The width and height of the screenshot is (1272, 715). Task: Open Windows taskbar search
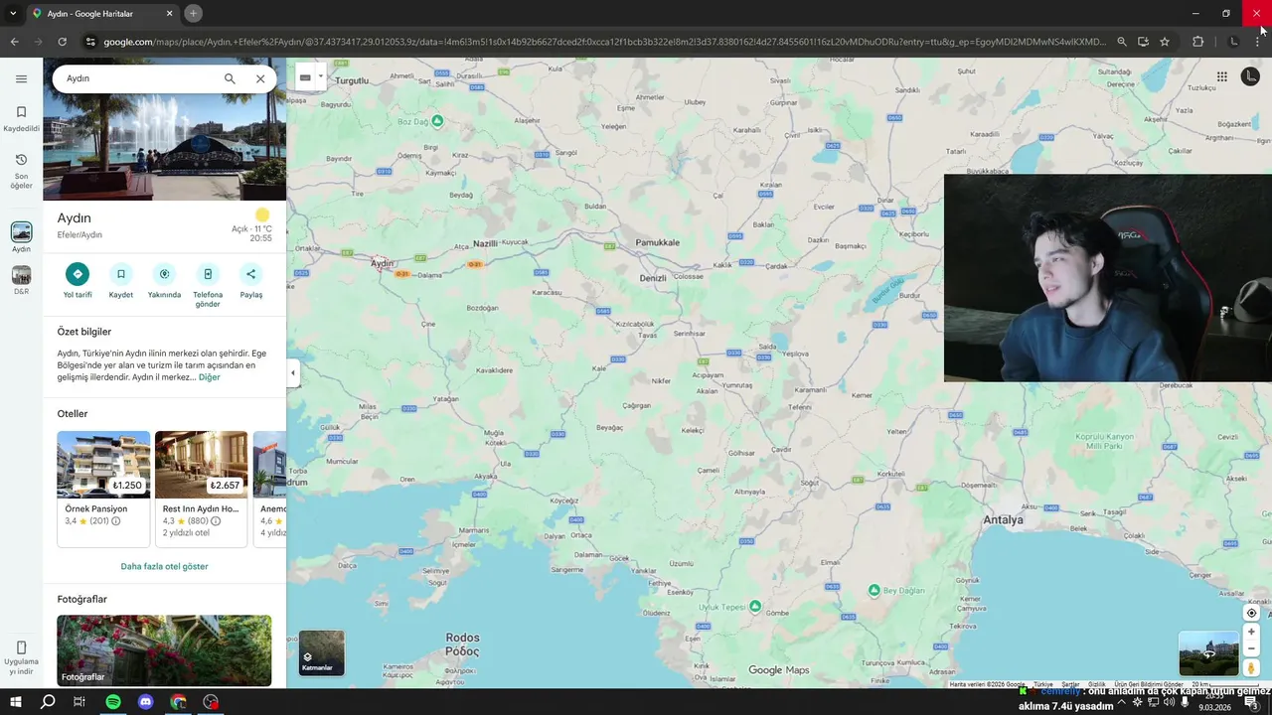click(48, 702)
